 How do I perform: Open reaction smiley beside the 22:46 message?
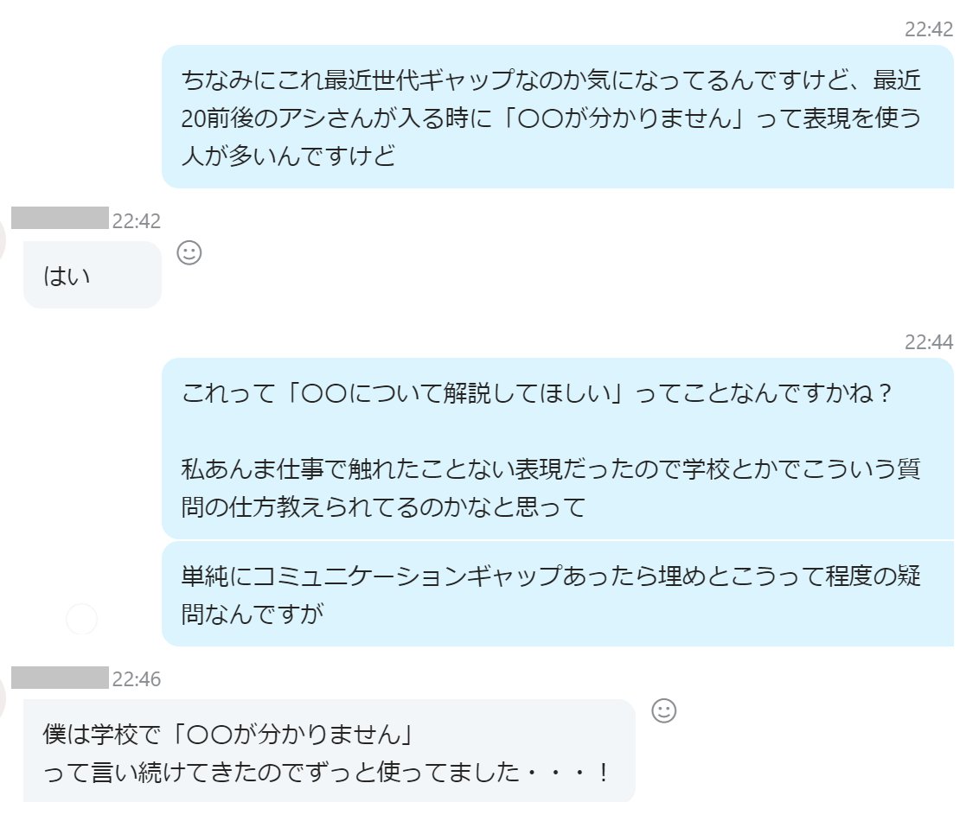coord(663,710)
